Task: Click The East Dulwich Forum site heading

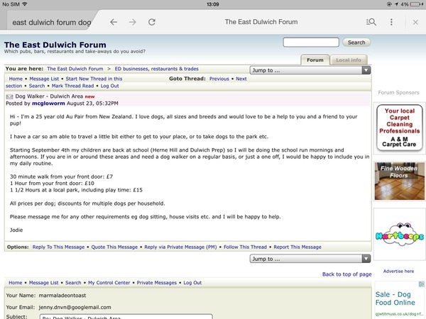Action: [55, 45]
